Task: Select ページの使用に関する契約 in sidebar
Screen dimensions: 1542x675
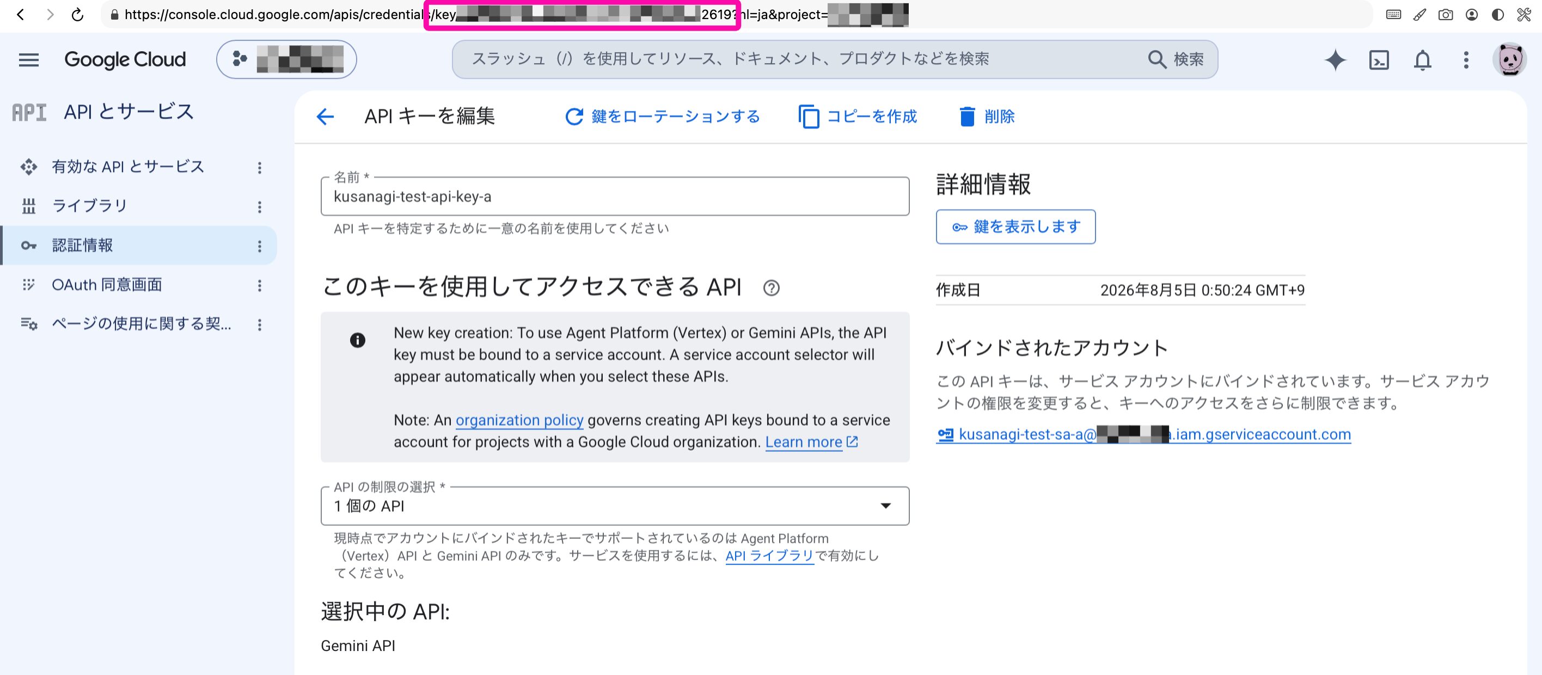Action: click(141, 324)
